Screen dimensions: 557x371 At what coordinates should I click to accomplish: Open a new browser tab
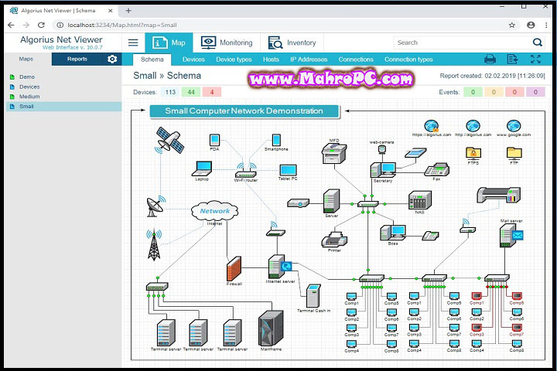click(128, 11)
